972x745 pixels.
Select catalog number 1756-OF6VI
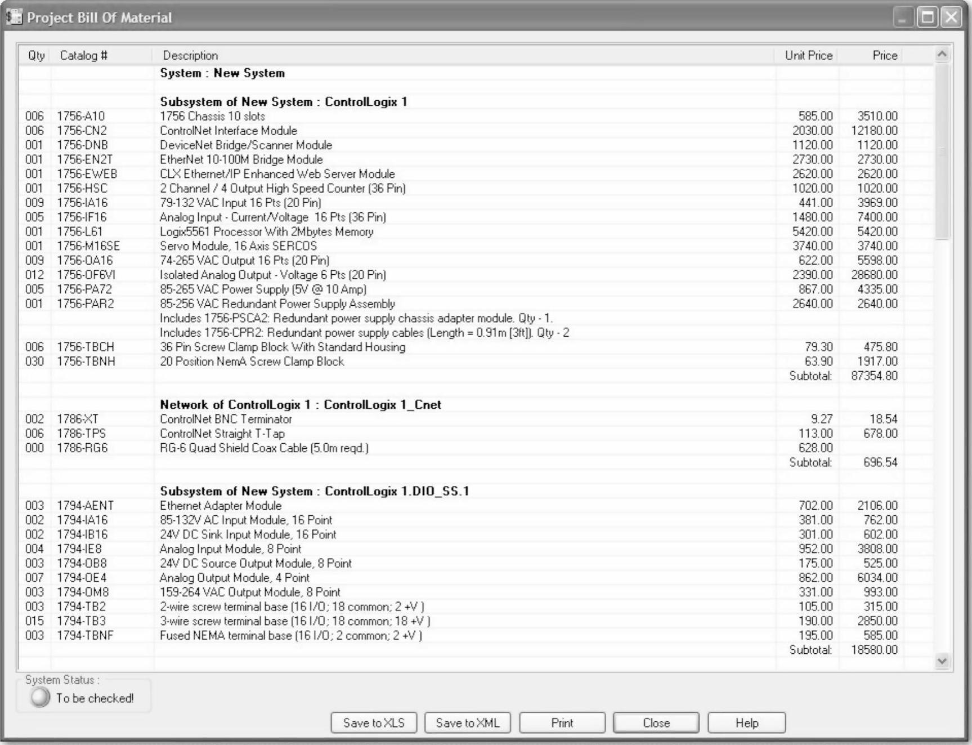pyautogui.click(x=86, y=275)
